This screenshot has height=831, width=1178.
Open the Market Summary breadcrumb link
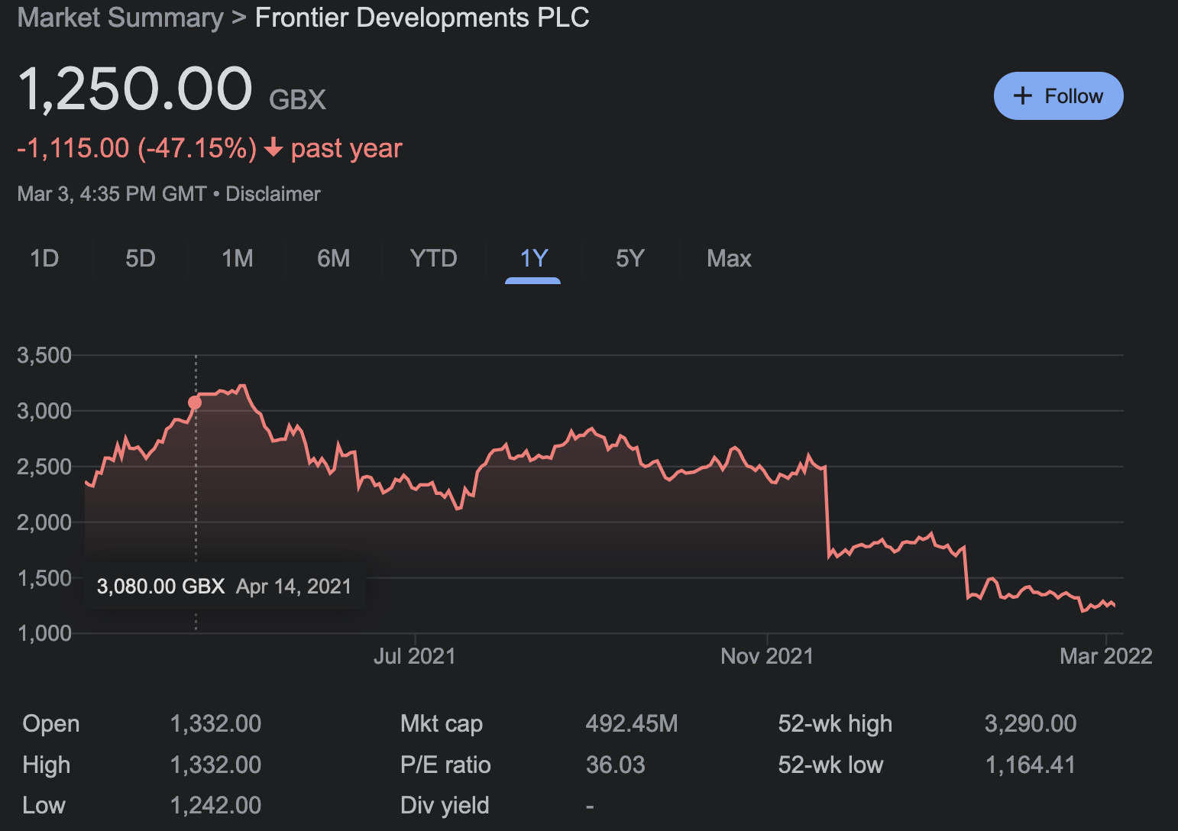pos(120,18)
